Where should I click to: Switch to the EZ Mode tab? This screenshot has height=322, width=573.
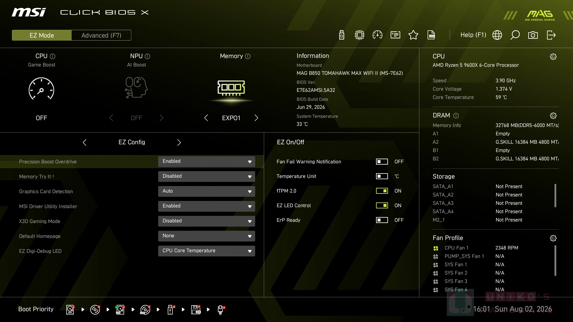[x=42, y=35]
